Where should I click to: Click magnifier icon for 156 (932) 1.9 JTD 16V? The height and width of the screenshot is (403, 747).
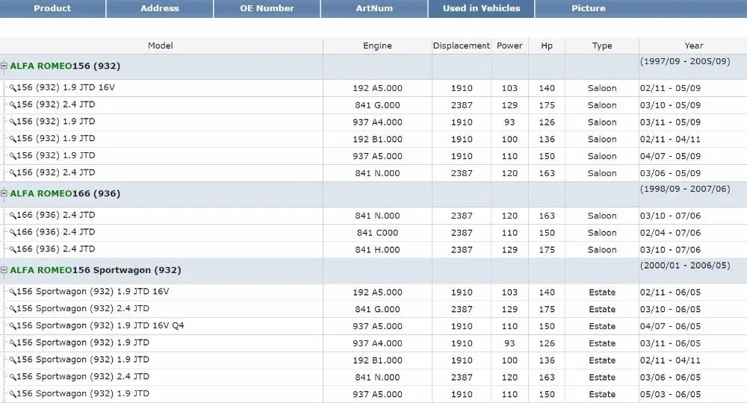coord(13,88)
